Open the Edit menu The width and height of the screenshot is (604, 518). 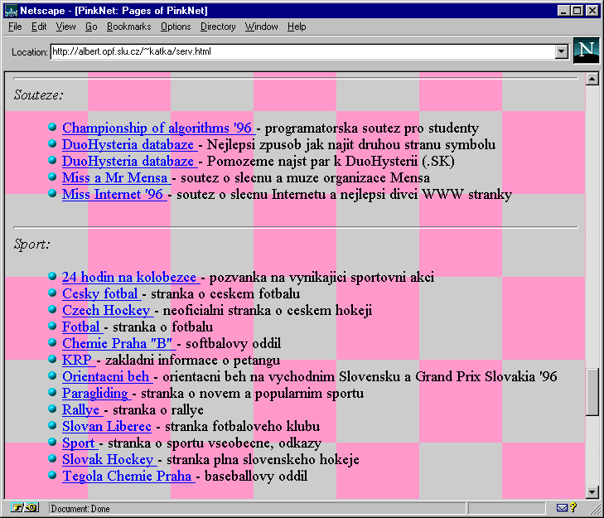point(39,27)
